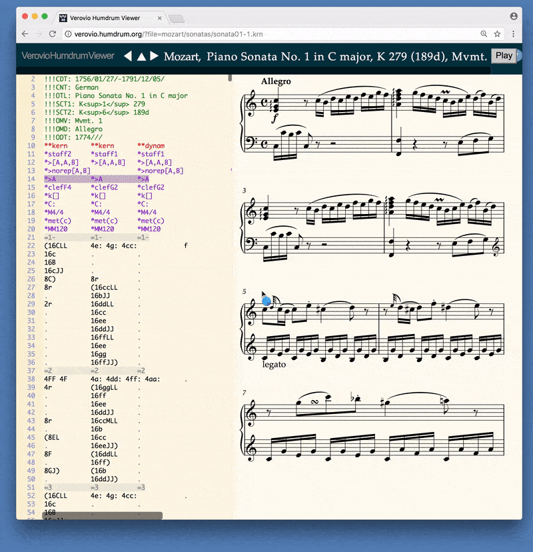
Task: Open the Chrome three-dot menu
Action: (x=513, y=34)
